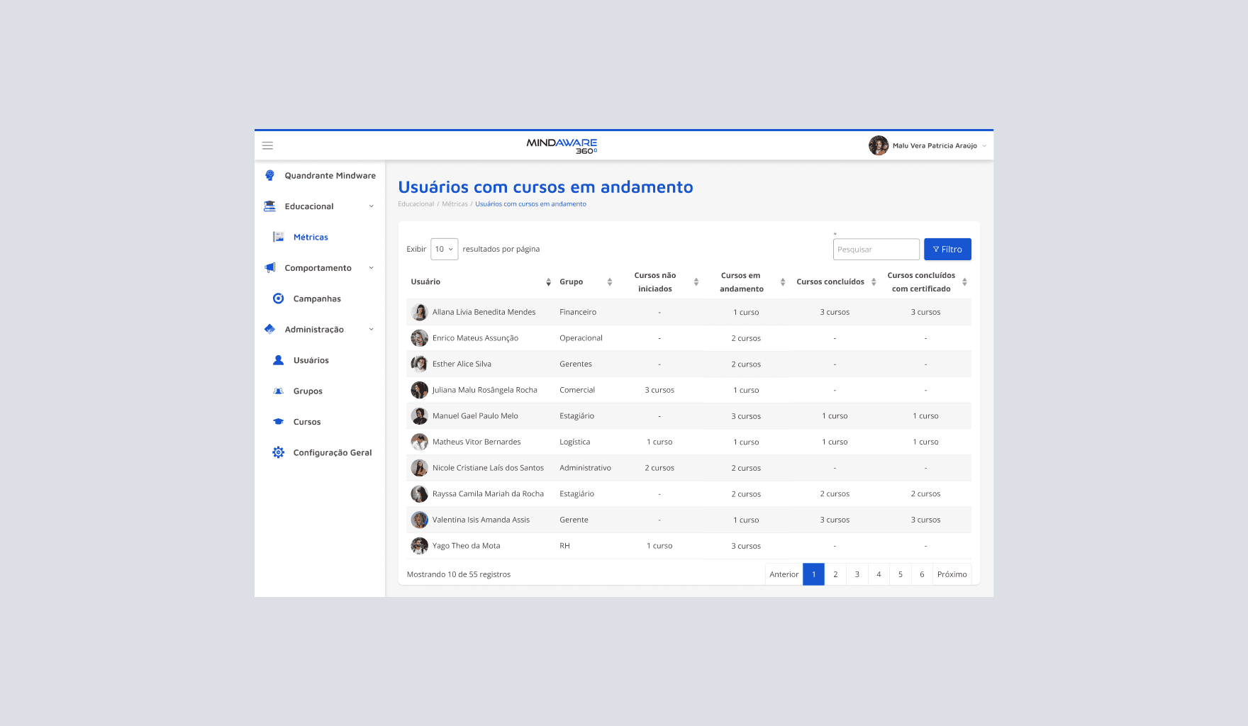Open the Campanhas menu item
The height and width of the screenshot is (726, 1248).
(317, 299)
